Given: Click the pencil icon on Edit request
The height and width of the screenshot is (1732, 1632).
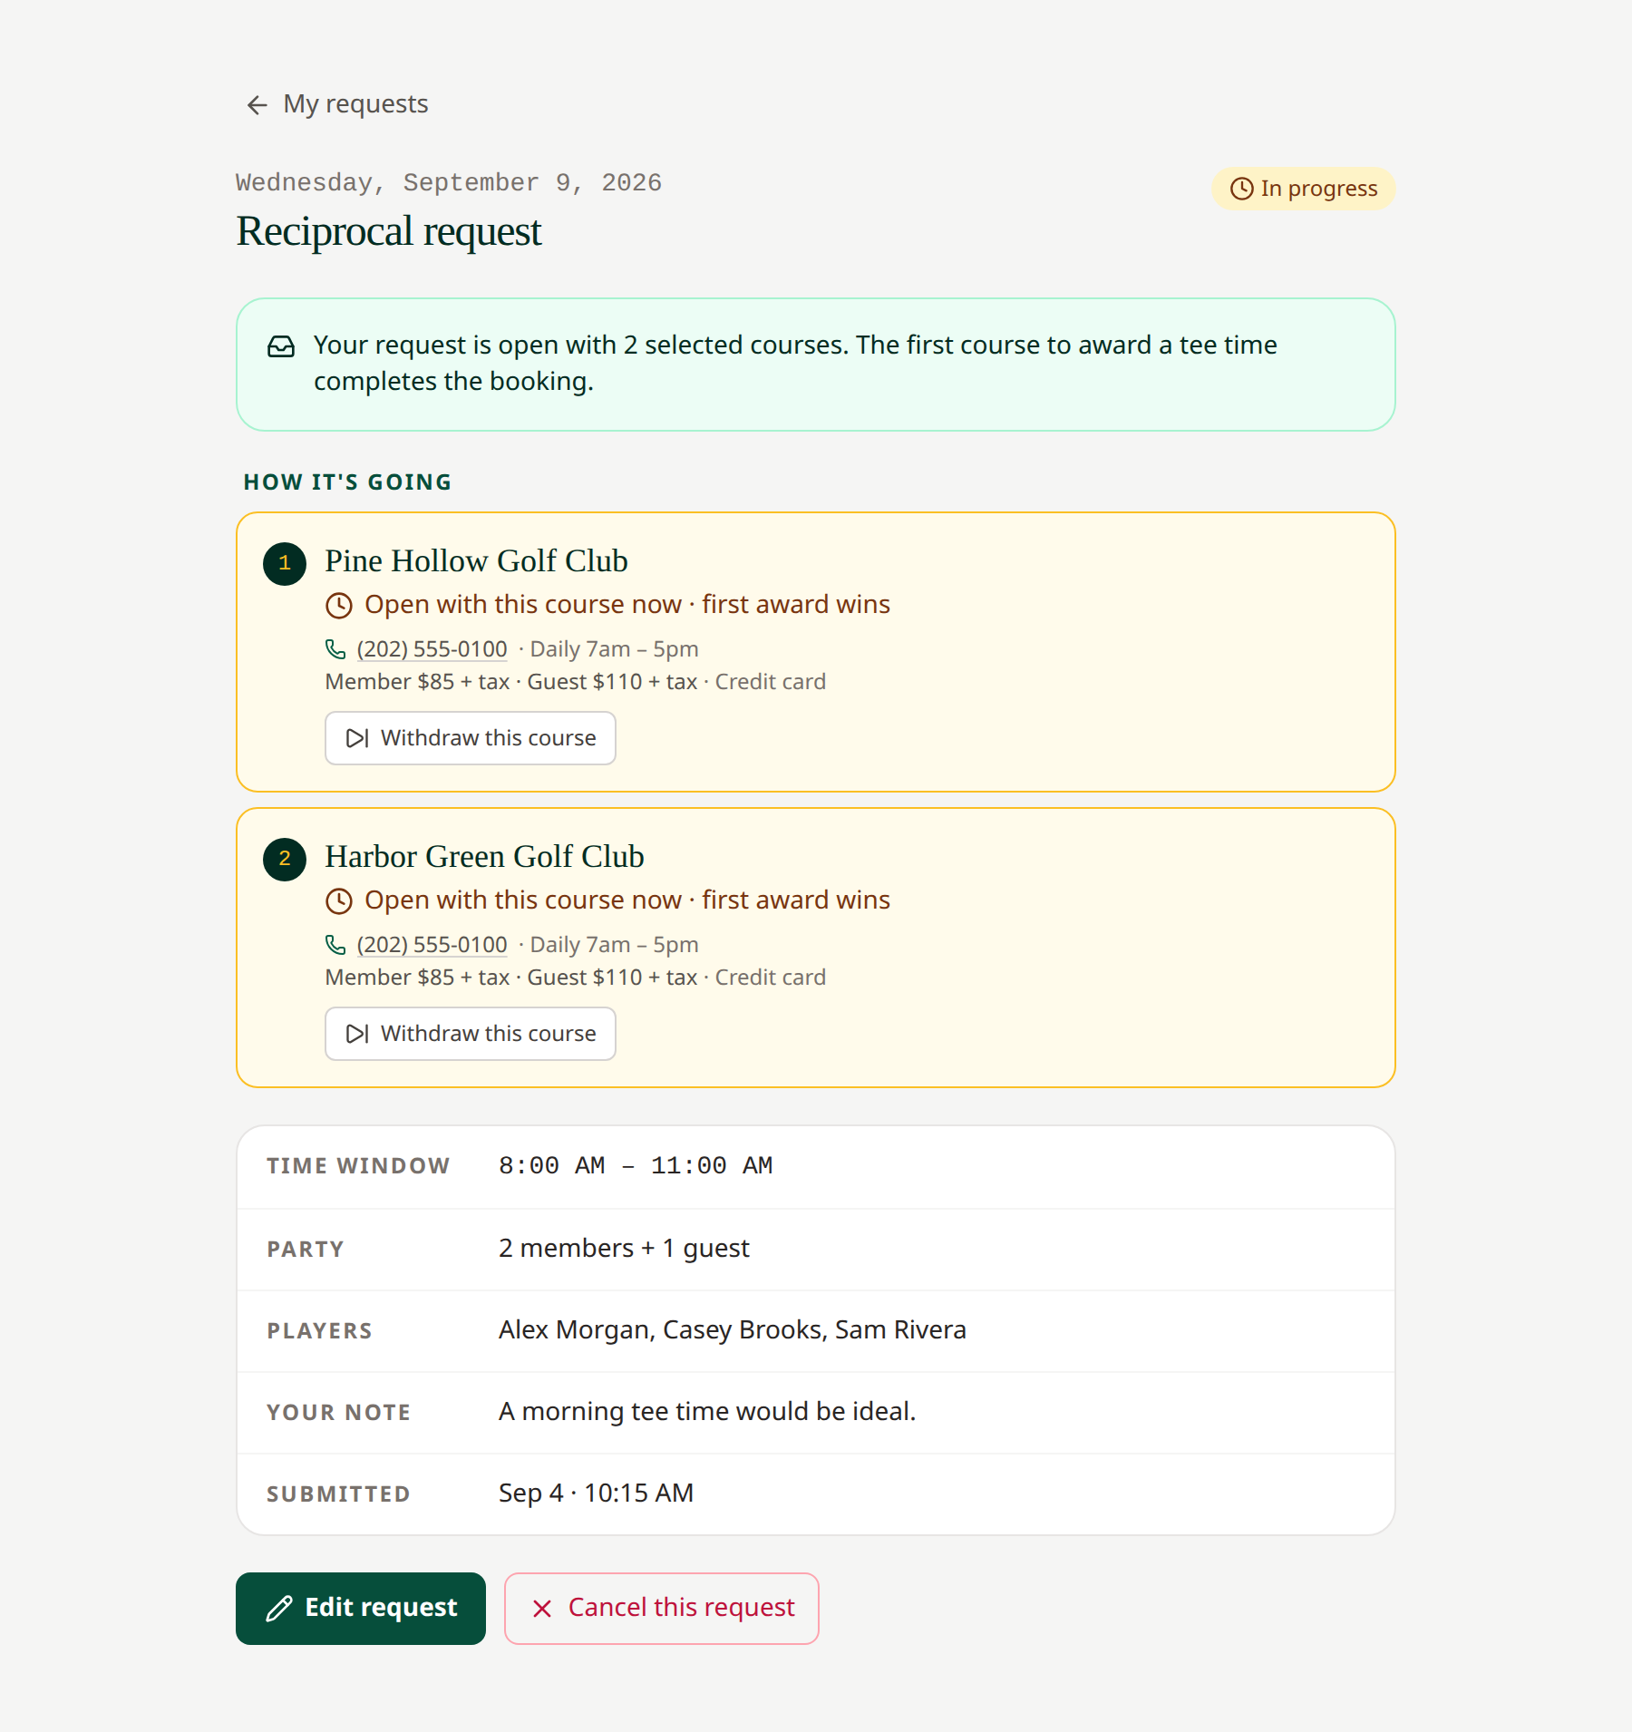Looking at the screenshot, I should click(x=279, y=1609).
